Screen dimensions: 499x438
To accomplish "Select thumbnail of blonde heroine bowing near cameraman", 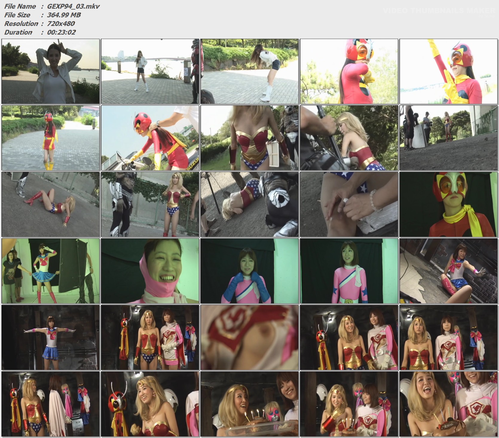I will pyautogui.click(x=349, y=138).
